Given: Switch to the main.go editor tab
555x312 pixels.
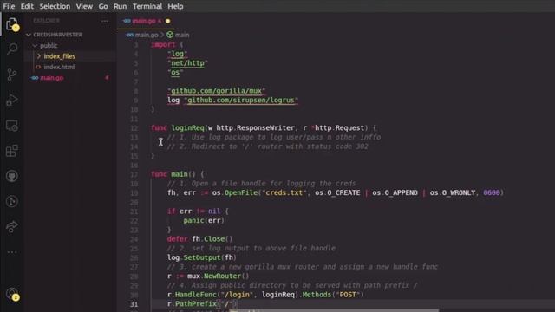Looking at the screenshot, I should coord(145,21).
